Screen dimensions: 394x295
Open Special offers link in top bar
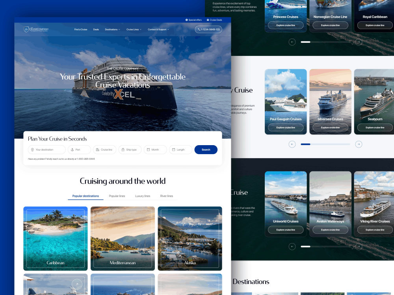click(193, 20)
